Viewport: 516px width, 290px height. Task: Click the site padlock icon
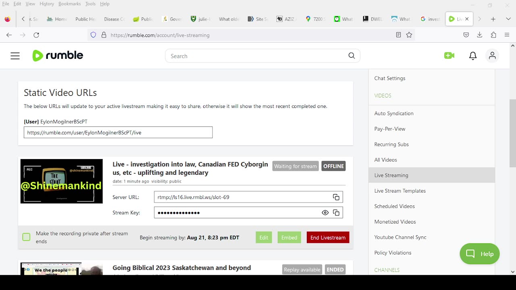pyautogui.click(x=104, y=35)
